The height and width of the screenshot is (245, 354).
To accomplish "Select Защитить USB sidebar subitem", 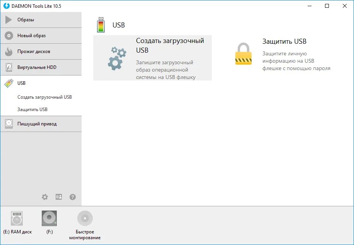I will point(32,110).
